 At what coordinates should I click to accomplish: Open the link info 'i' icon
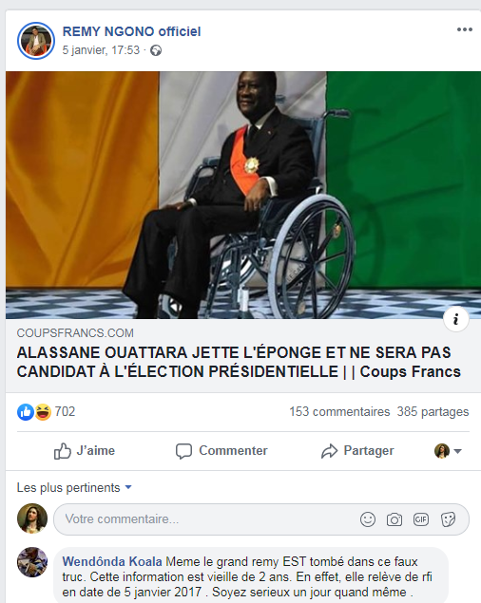[456, 319]
